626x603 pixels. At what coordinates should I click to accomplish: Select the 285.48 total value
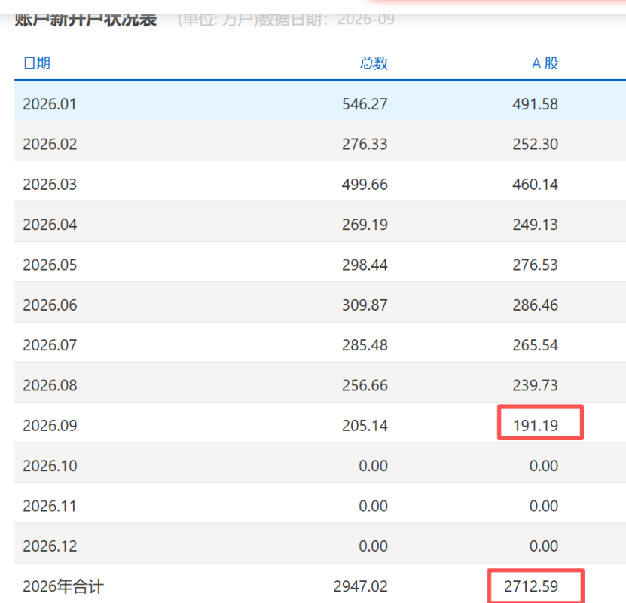pos(365,345)
